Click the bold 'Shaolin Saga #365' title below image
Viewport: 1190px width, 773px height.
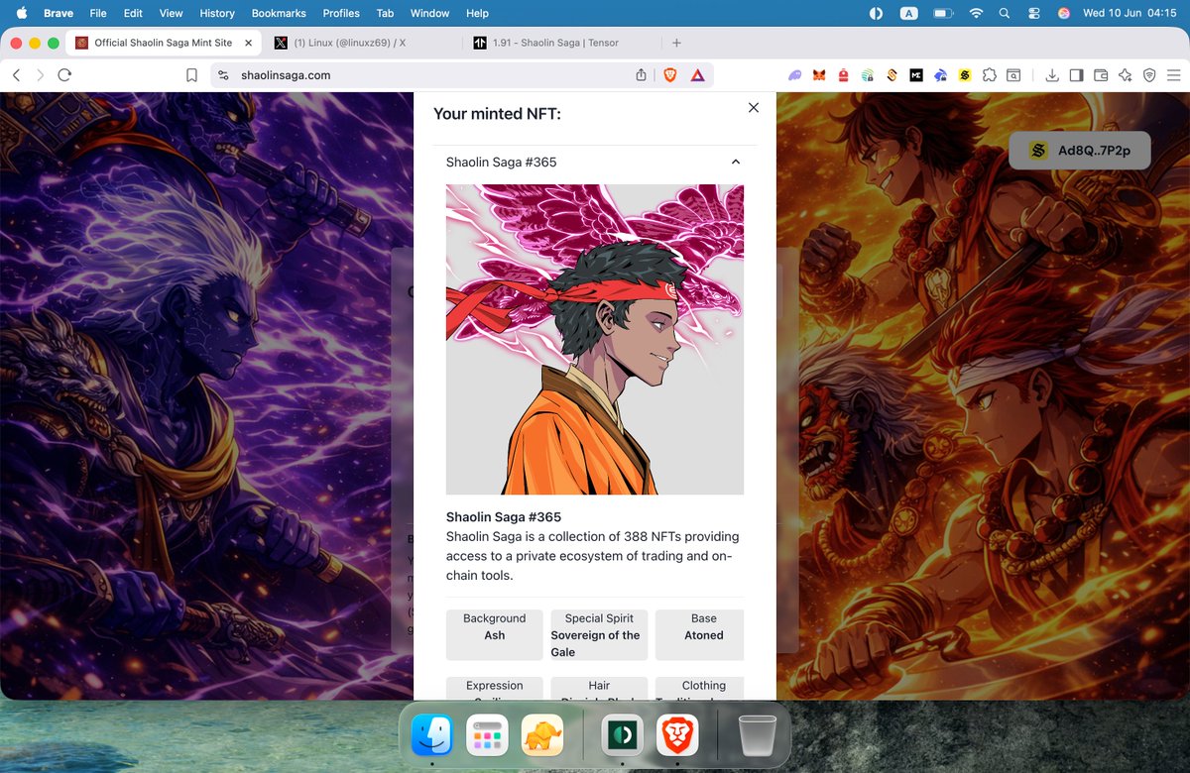click(504, 517)
